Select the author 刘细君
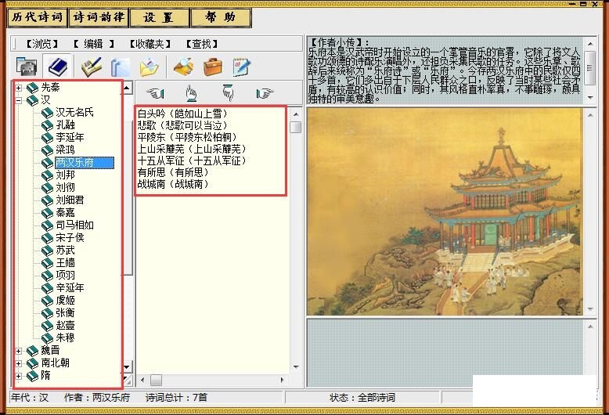 point(70,200)
